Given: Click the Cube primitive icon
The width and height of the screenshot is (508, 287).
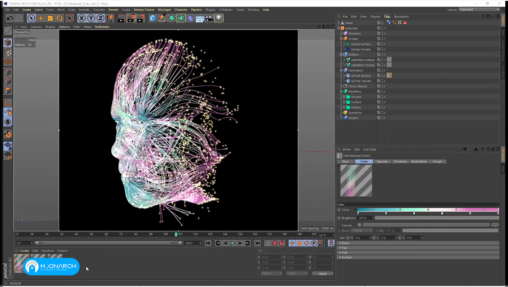Looking at the screenshot, I should (153, 18).
